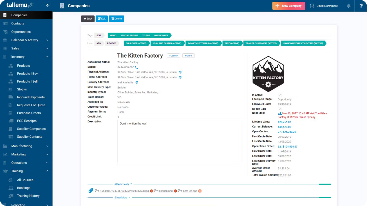This screenshot has height=206, width=367.
Task: Expand the Manufacturing menu section
Action: (47, 146)
